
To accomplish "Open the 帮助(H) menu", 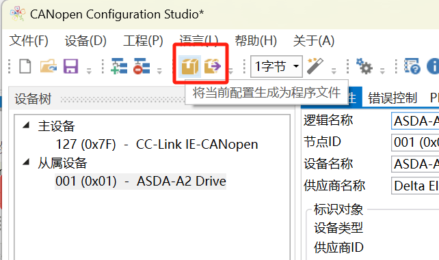I will pos(256,41).
